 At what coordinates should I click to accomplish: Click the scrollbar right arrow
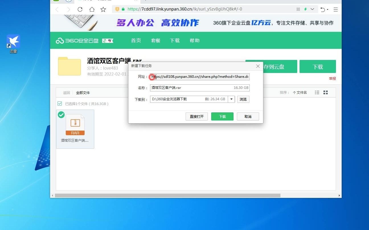339,196
